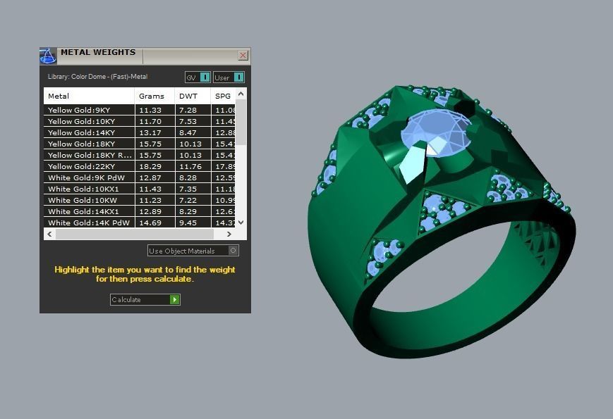The image size is (613, 419).
Task: Click the table scroll down arrow
Action: coord(241,223)
